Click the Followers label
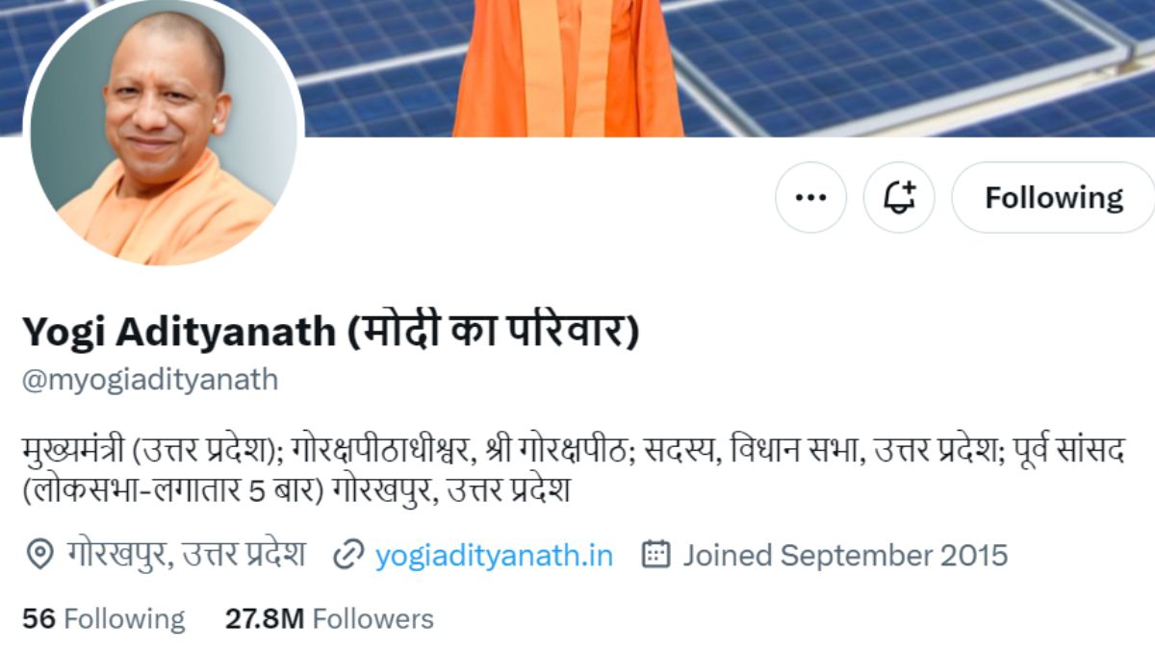 (373, 618)
